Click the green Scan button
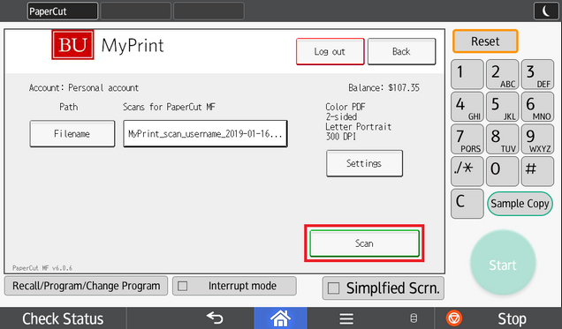 [x=364, y=243]
